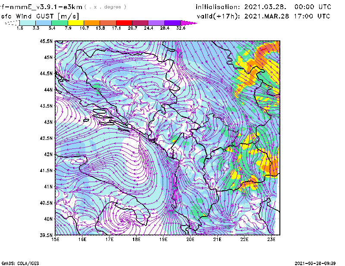Select the violet 28.4–32.6 legend swatch
345x266 pixels.
(172, 23)
